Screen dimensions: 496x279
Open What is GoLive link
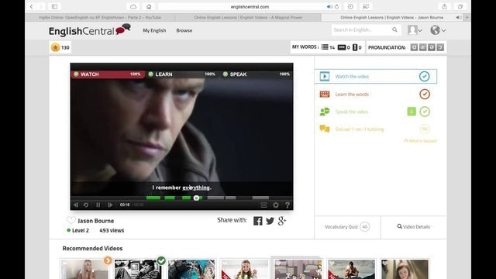coord(420,141)
